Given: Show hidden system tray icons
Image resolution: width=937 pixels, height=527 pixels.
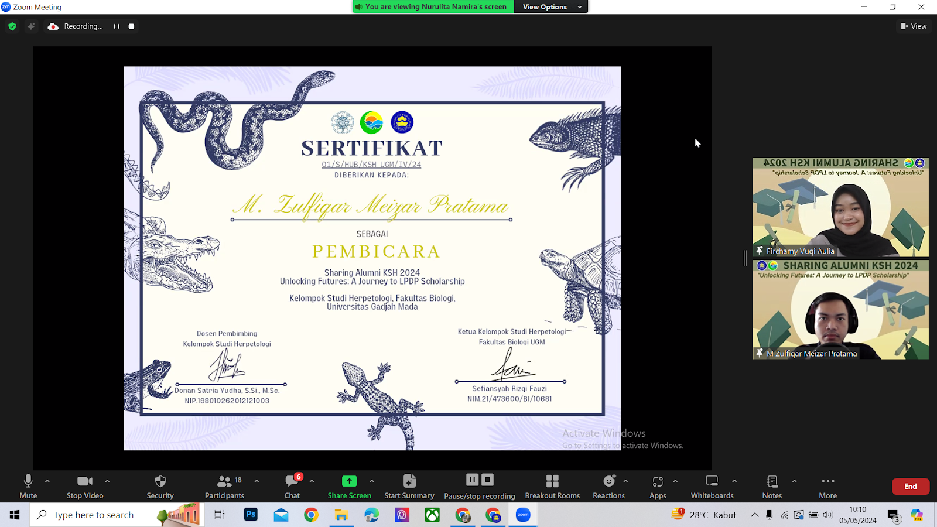Looking at the screenshot, I should tap(755, 515).
